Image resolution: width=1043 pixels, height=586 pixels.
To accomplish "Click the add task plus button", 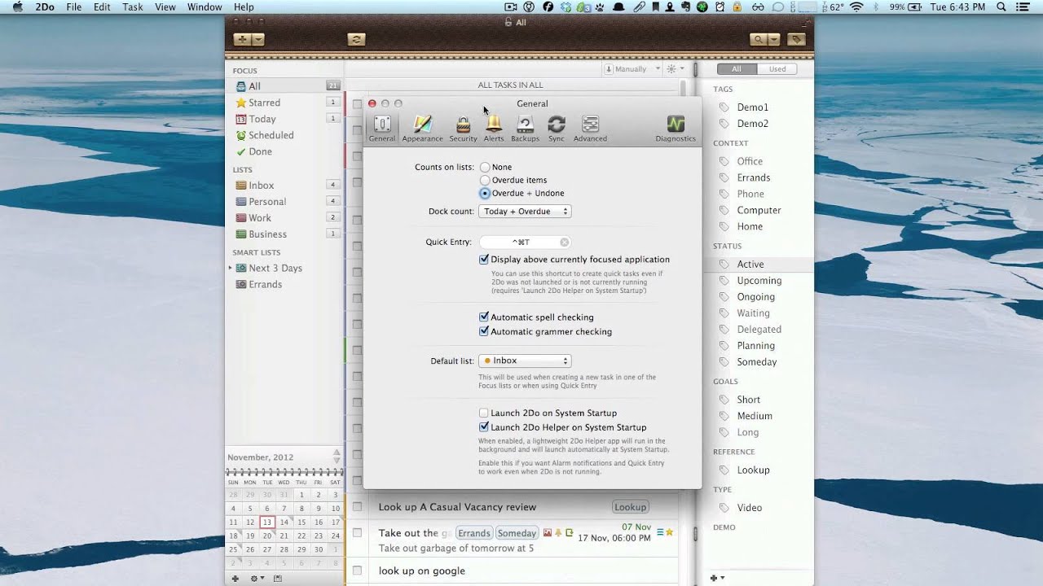I will (x=242, y=39).
